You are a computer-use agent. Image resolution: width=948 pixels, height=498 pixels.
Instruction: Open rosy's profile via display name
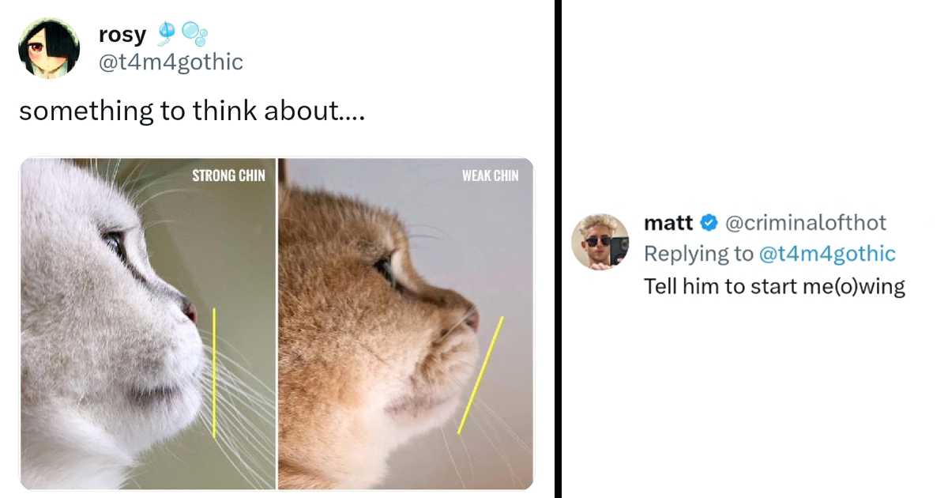(122, 35)
